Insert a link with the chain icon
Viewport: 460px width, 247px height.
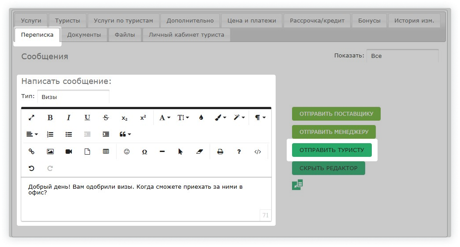31,152
